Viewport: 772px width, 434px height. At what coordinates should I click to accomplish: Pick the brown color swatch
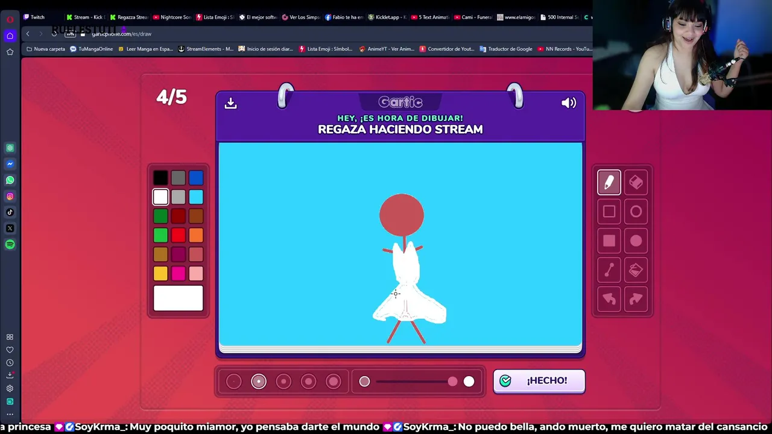coord(196,216)
